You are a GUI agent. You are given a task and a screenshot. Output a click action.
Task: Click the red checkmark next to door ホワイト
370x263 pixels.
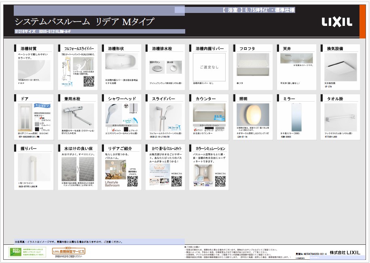[40, 118]
